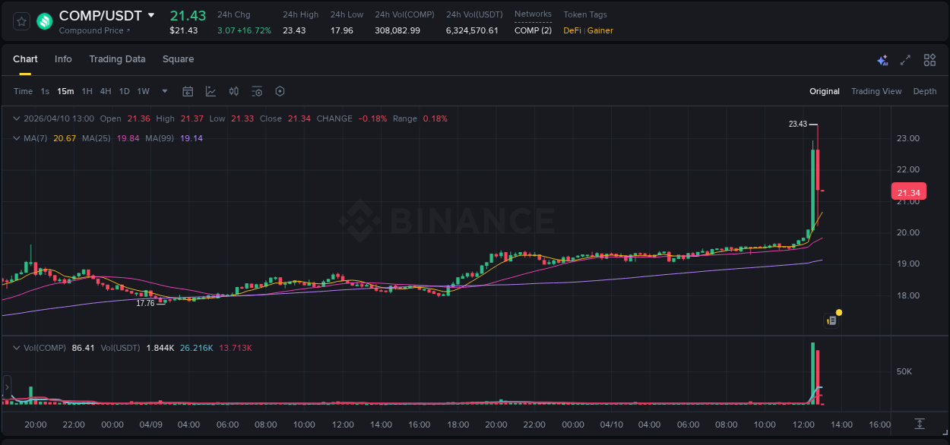Switch to the Depth chart tab

click(925, 91)
